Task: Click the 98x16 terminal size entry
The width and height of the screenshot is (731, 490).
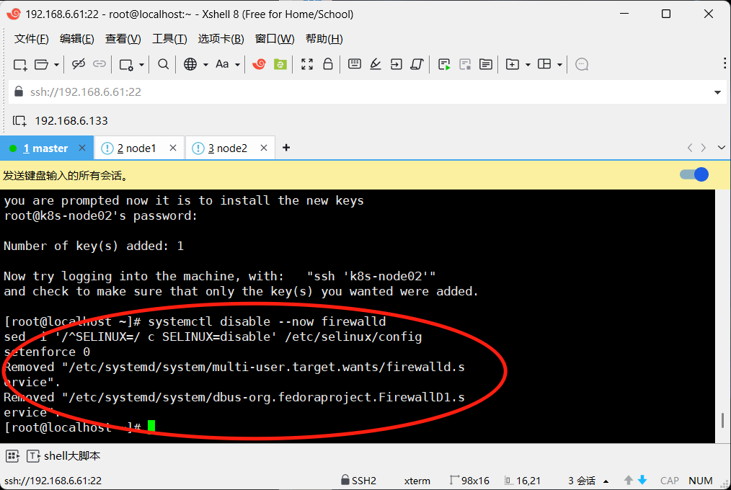Action: coord(469,480)
